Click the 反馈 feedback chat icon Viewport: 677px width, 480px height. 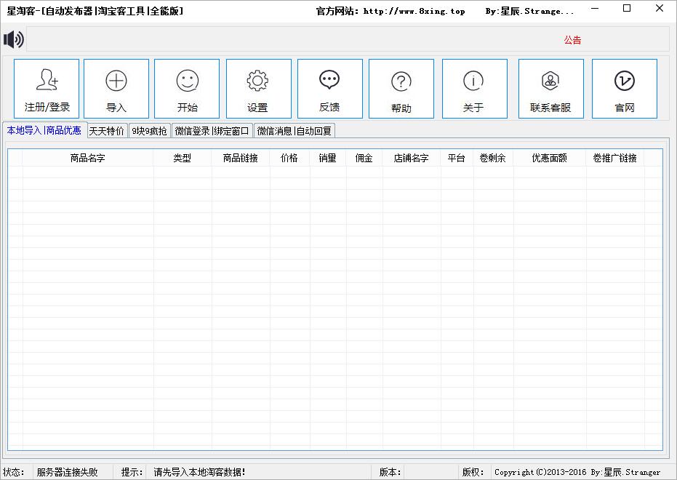(329, 89)
